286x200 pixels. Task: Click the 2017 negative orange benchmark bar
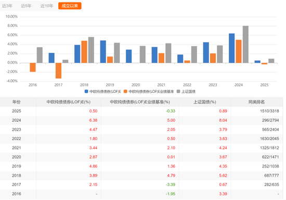(x=58, y=71)
